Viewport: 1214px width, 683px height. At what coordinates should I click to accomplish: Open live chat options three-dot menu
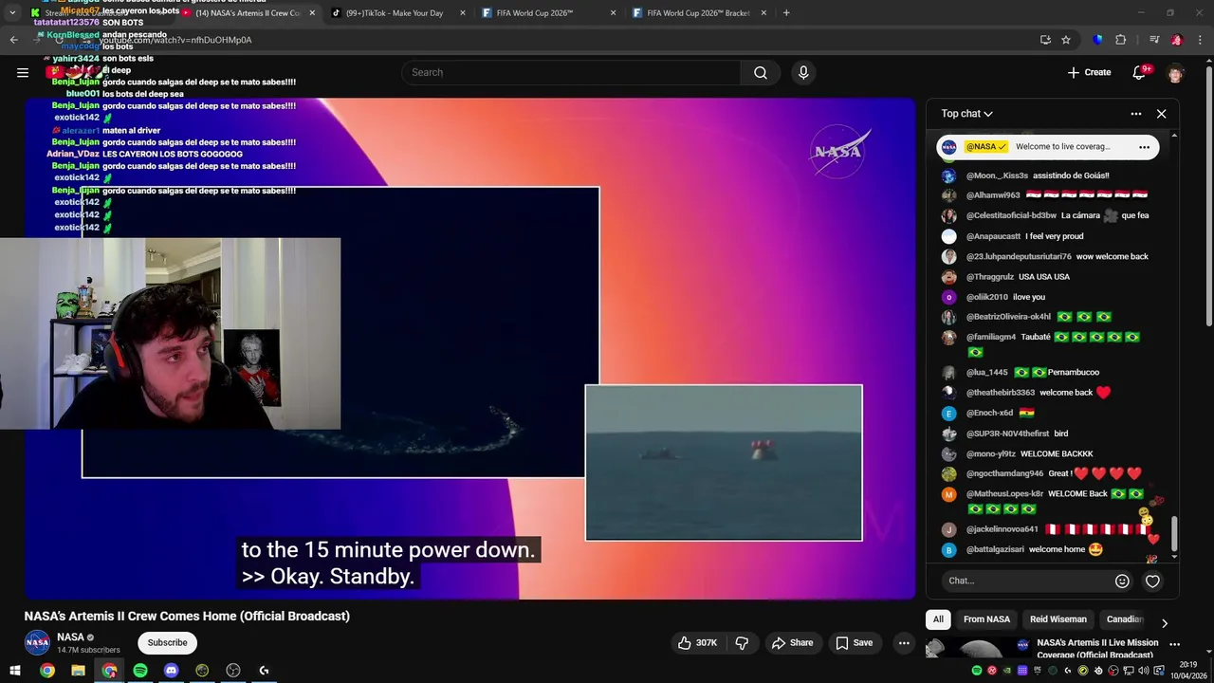pos(1136,114)
